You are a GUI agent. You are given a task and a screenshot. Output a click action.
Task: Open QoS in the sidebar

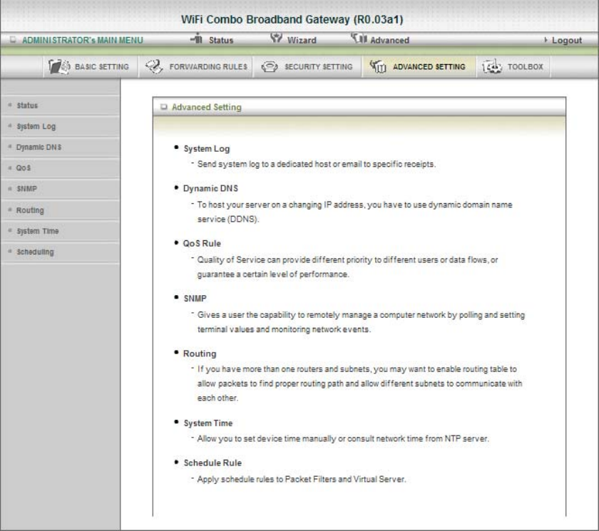(x=60, y=168)
